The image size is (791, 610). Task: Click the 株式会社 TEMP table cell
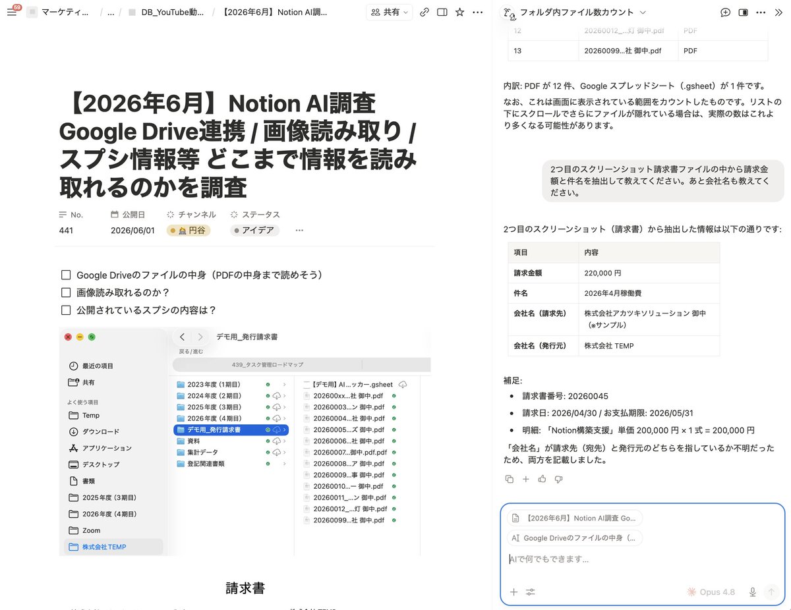point(649,346)
